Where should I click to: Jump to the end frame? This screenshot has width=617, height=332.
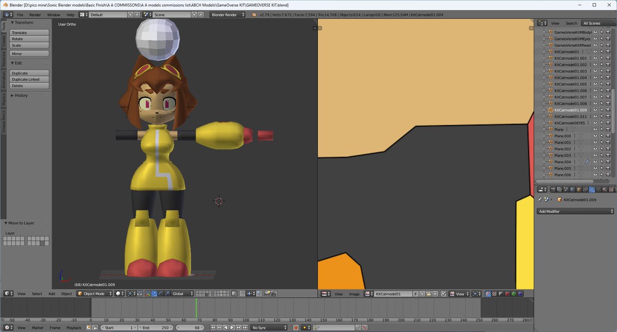coord(245,327)
